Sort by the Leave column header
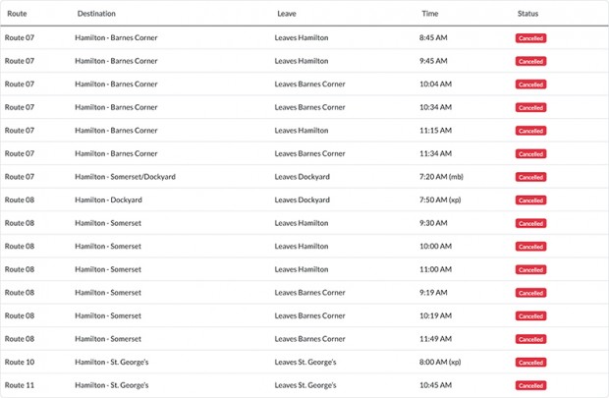Image resolution: width=609 pixels, height=398 pixels. coord(287,14)
